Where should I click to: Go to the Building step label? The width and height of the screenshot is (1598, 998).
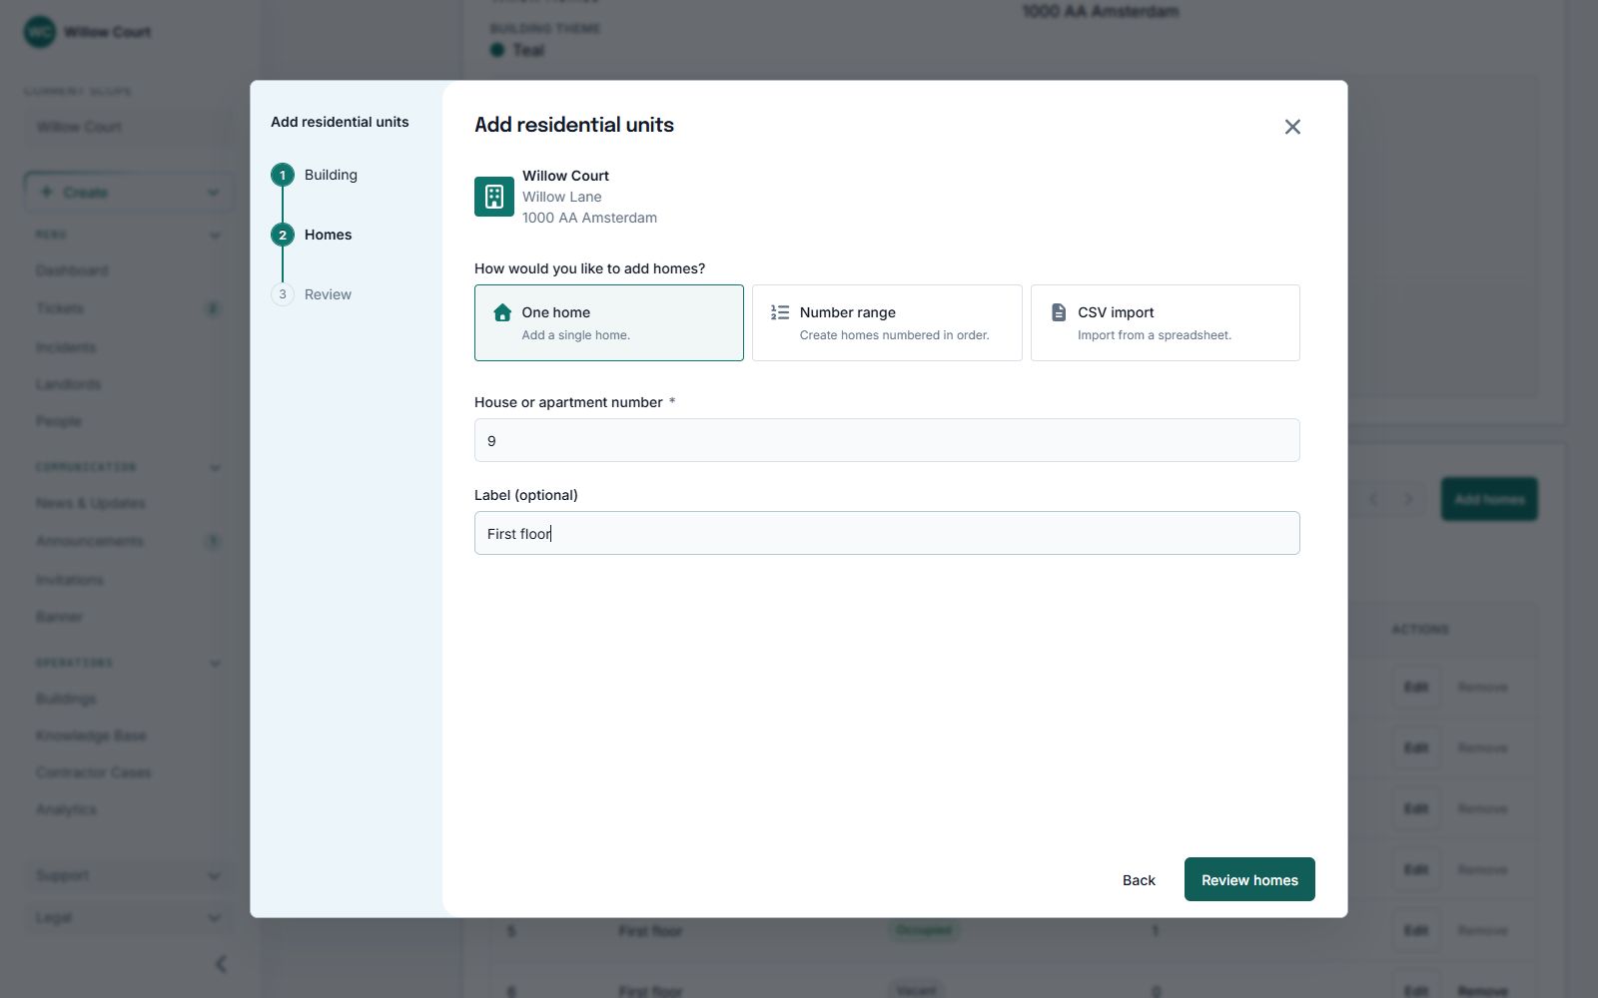(331, 175)
